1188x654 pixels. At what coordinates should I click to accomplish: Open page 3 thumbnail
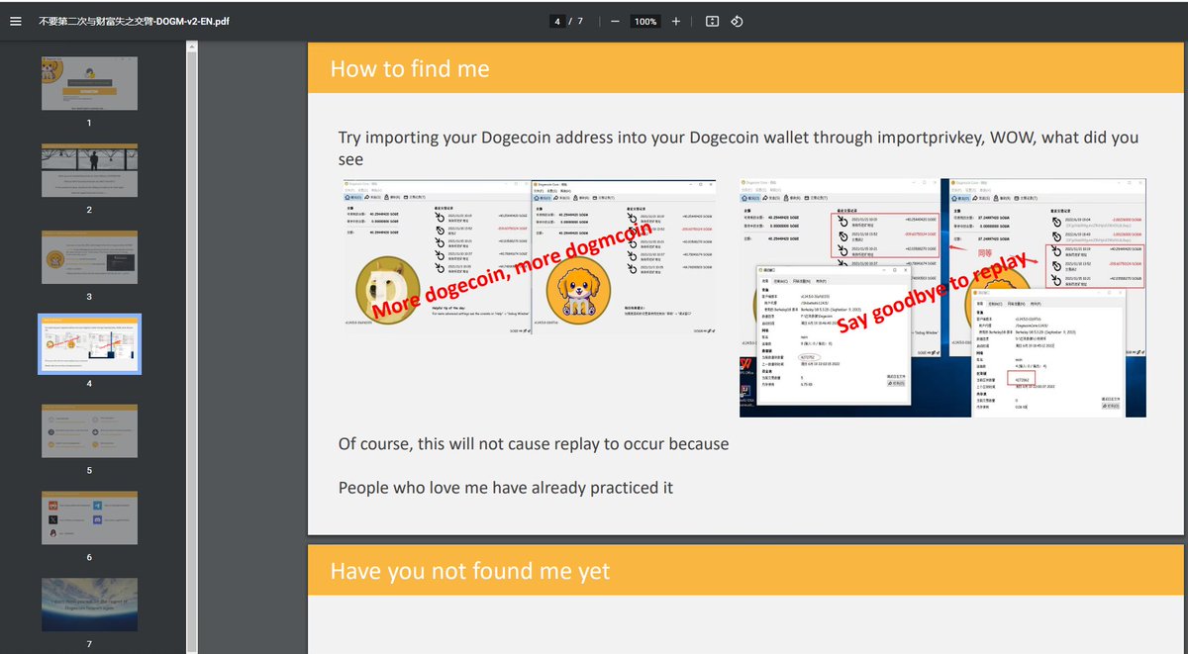click(89, 257)
